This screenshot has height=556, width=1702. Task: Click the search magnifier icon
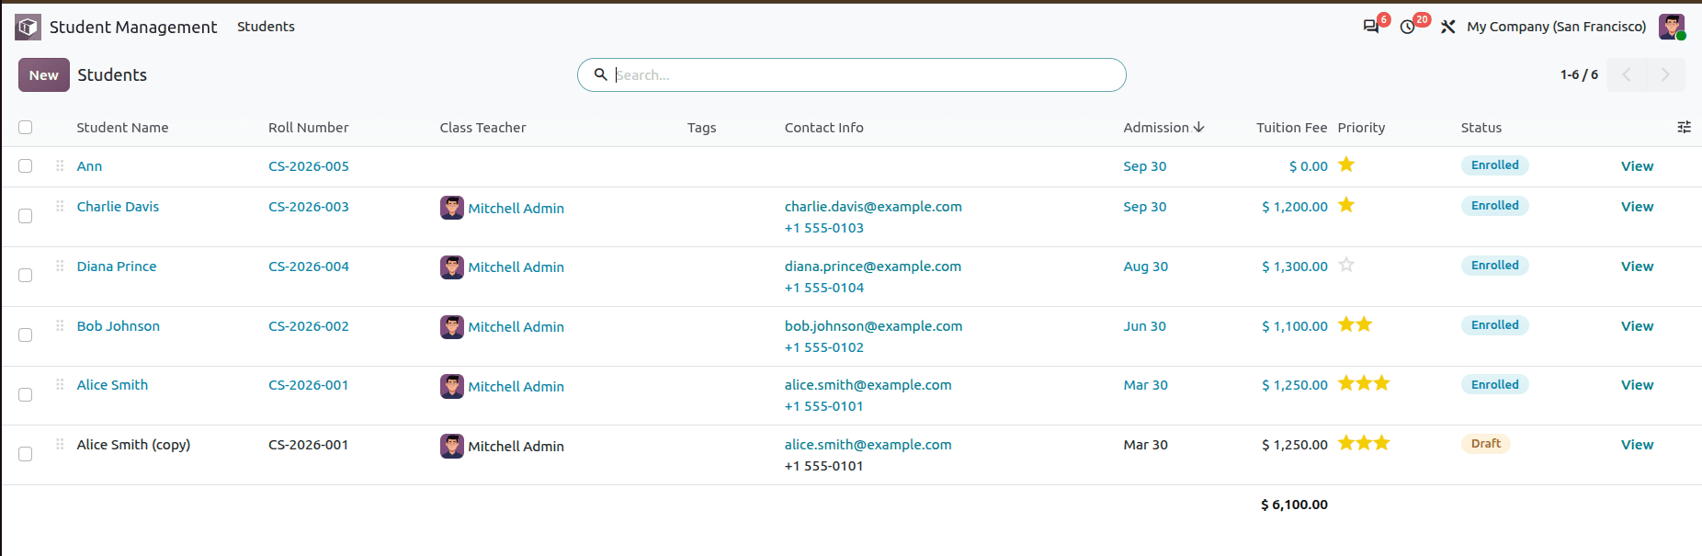600,74
